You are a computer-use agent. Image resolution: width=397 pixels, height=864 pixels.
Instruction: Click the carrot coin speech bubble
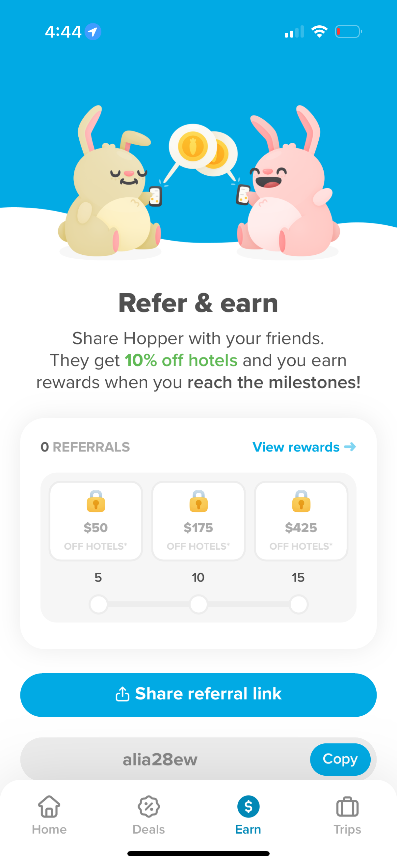click(x=193, y=147)
